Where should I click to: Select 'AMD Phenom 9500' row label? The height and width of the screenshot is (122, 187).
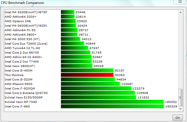point(19,84)
